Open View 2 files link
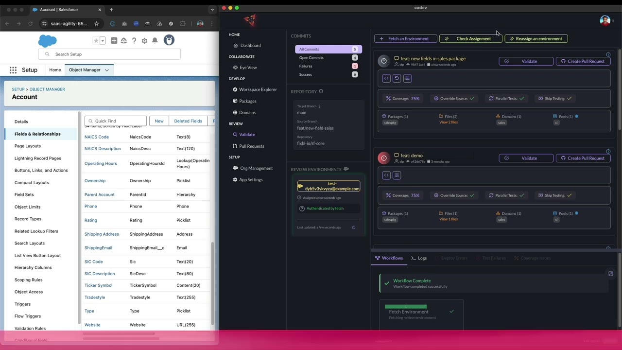This screenshot has width=622, height=350. 449,122
